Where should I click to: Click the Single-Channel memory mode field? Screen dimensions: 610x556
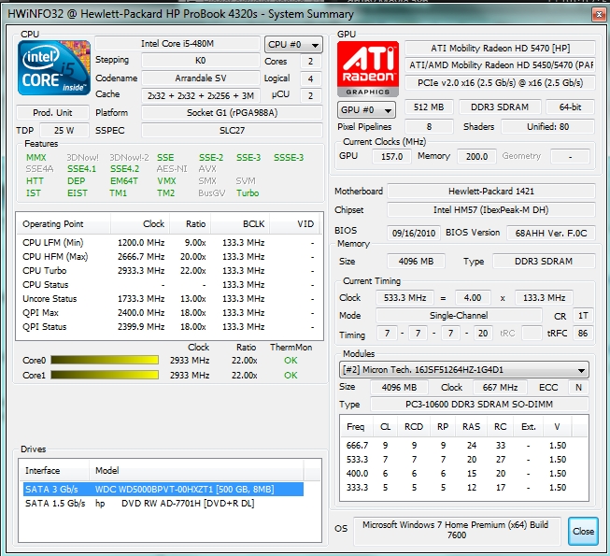[459, 316]
